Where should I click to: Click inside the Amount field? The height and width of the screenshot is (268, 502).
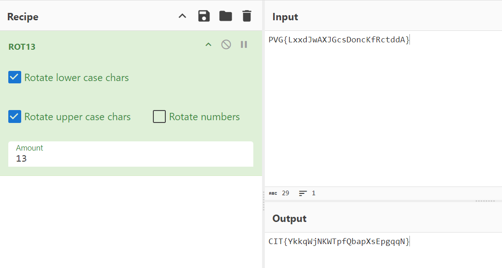(x=130, y=158)
